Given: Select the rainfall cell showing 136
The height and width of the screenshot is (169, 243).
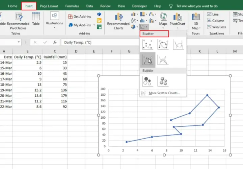Looking at the screenshot, I should click(x=55, y=90).
